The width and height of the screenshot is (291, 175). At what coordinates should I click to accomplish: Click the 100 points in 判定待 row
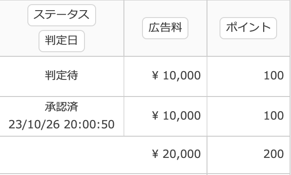pyautogui.click(x=274, y=75)
